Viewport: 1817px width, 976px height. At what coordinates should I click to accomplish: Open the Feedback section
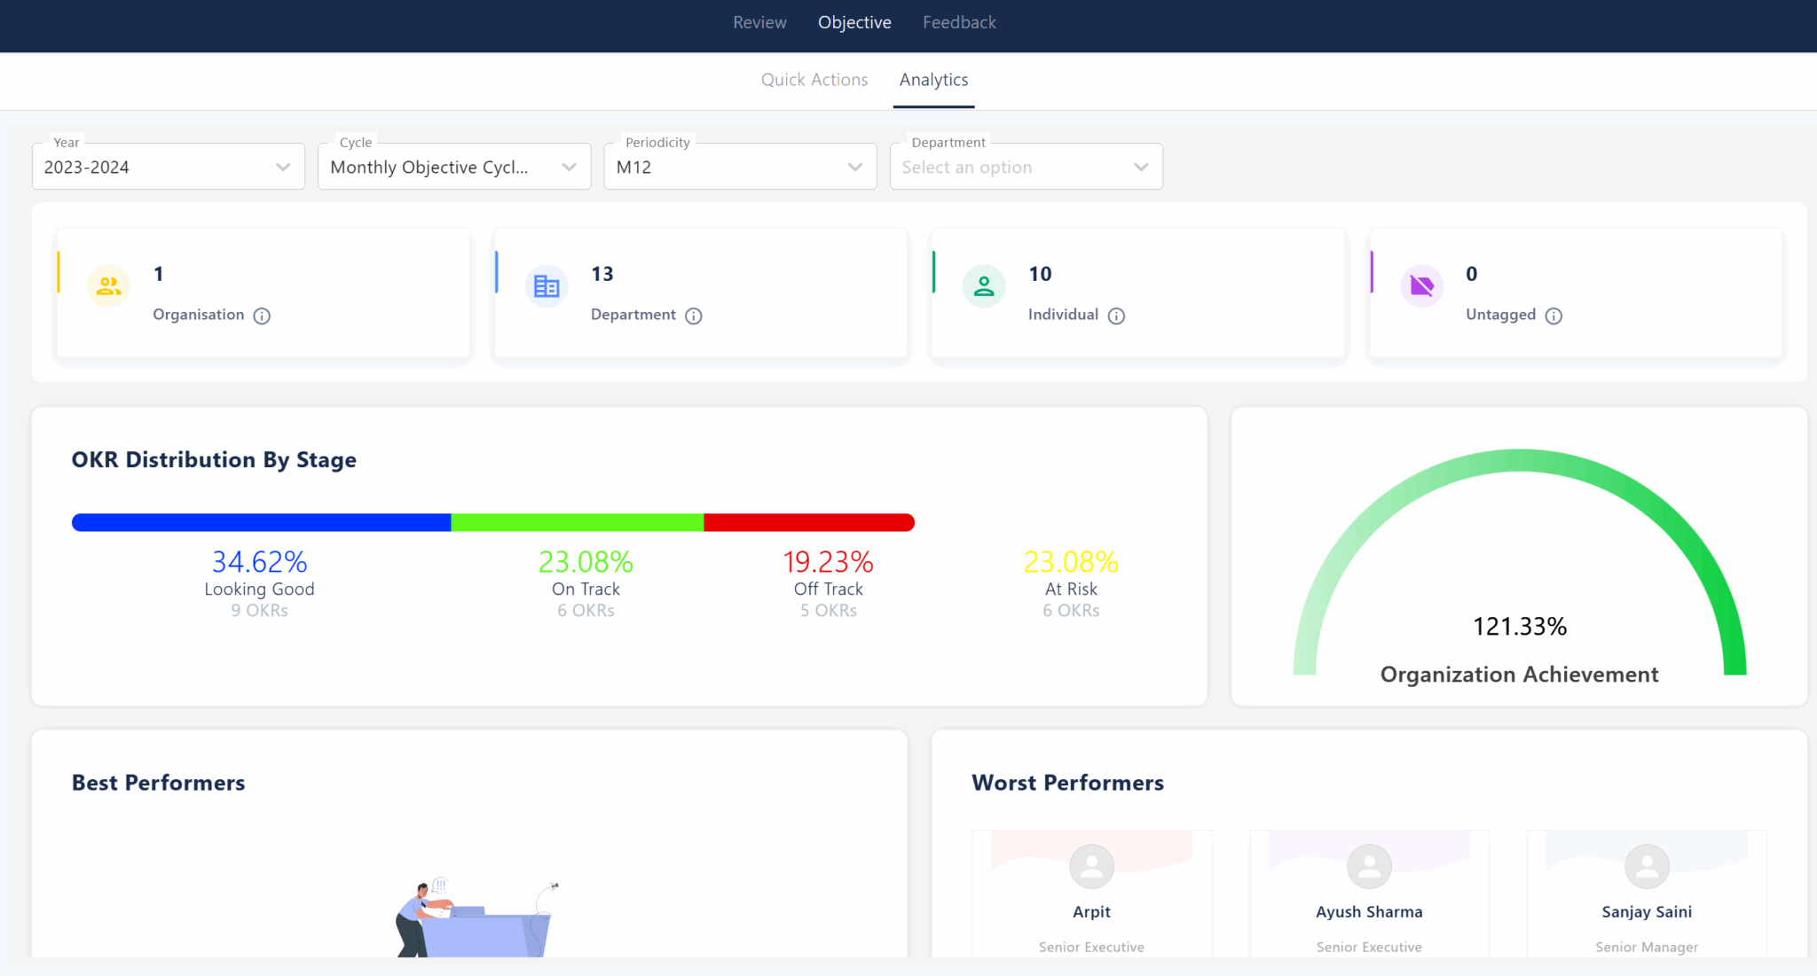point(959,22)
